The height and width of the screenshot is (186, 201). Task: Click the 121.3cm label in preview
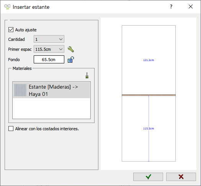click(149, 60)
